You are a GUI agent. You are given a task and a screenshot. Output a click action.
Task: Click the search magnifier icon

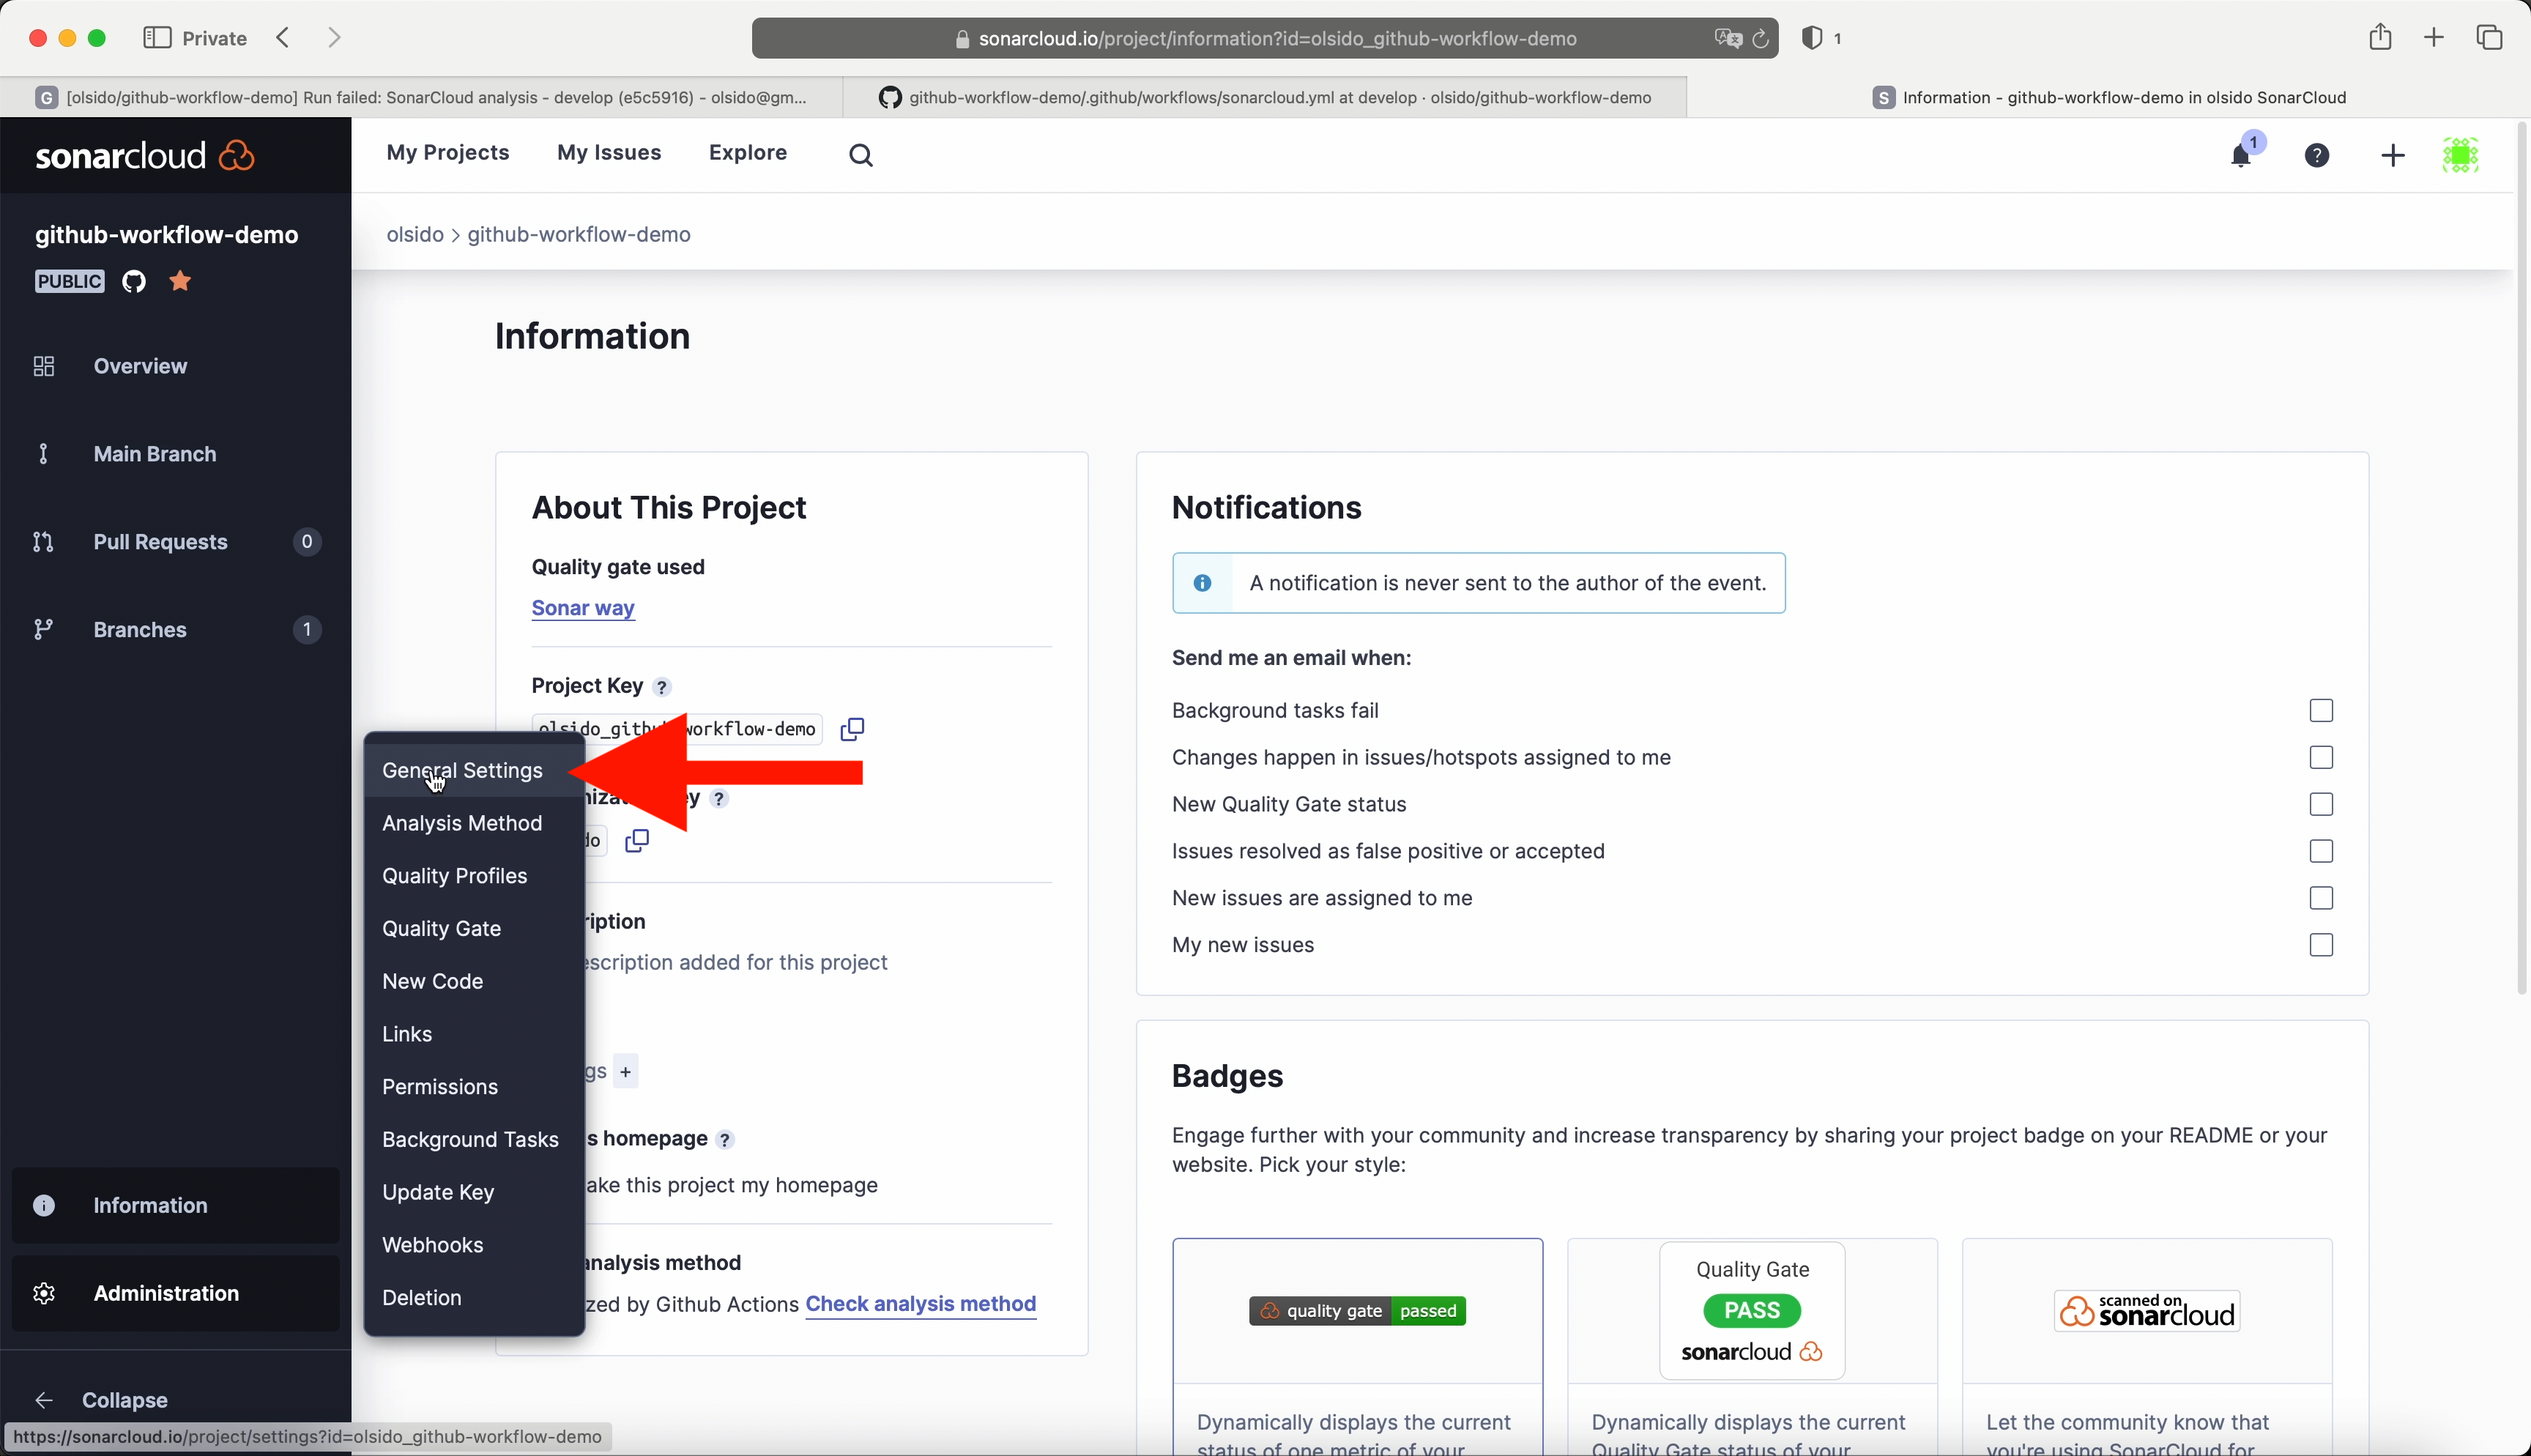(x=861, y=155)
